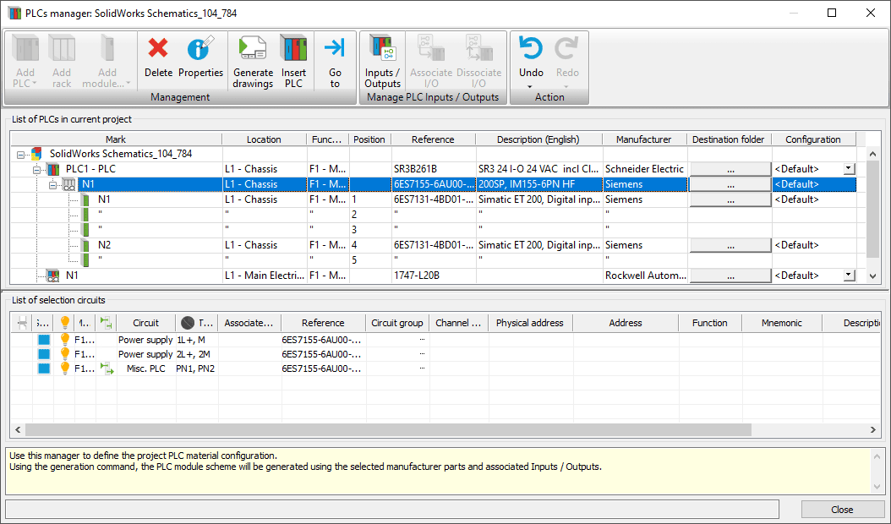Click the blue square in 1L+, M row
Image resolution: width=891 pixels, height=524 pixels.
[44, 340]
